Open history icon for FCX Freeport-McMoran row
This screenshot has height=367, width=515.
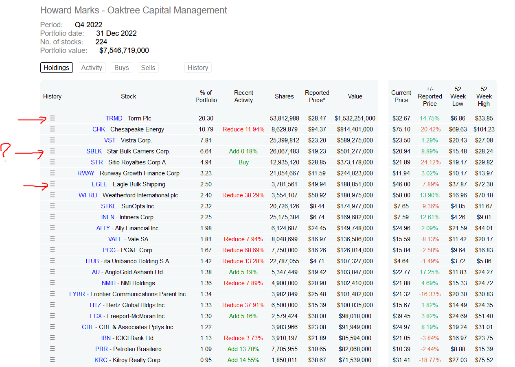52,316
